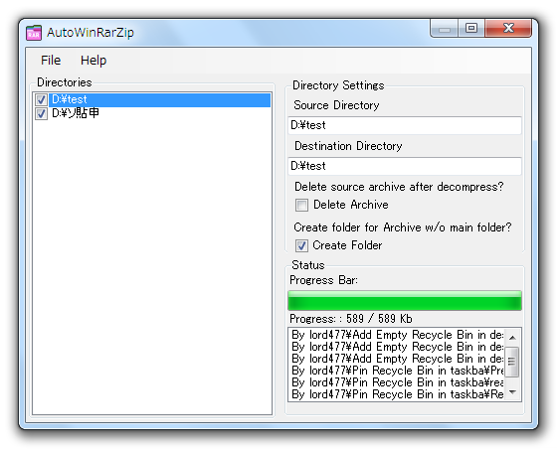Viewport: 560px width, 451px height.
Task: Open the File menu
Action: click(51, 60)
